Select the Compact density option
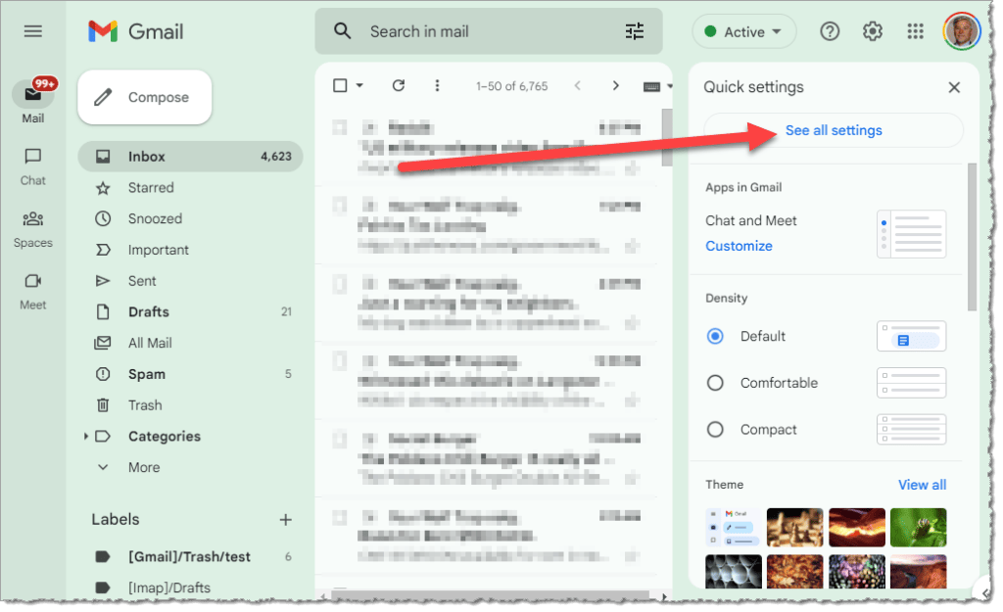 tap(715, 430)
